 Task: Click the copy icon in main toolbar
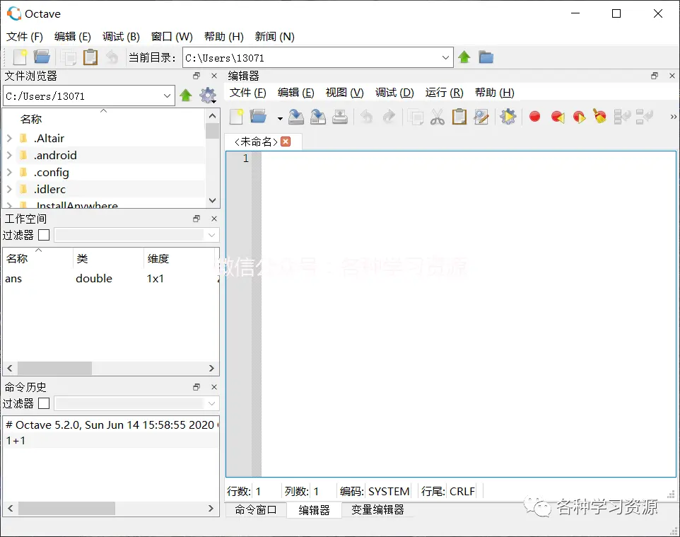(x=68, y=57)
